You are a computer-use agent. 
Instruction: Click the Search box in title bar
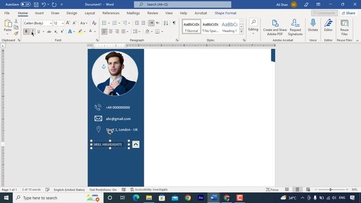[183, 5]
